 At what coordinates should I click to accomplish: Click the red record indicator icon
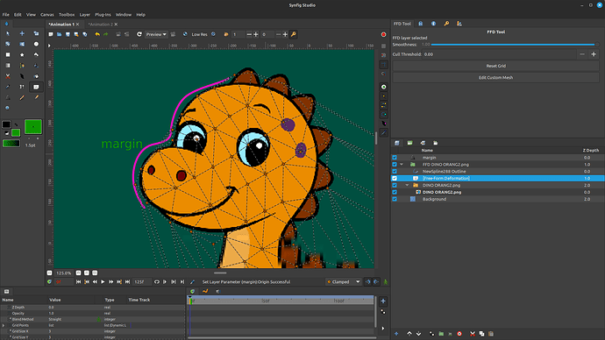point(383,34)
